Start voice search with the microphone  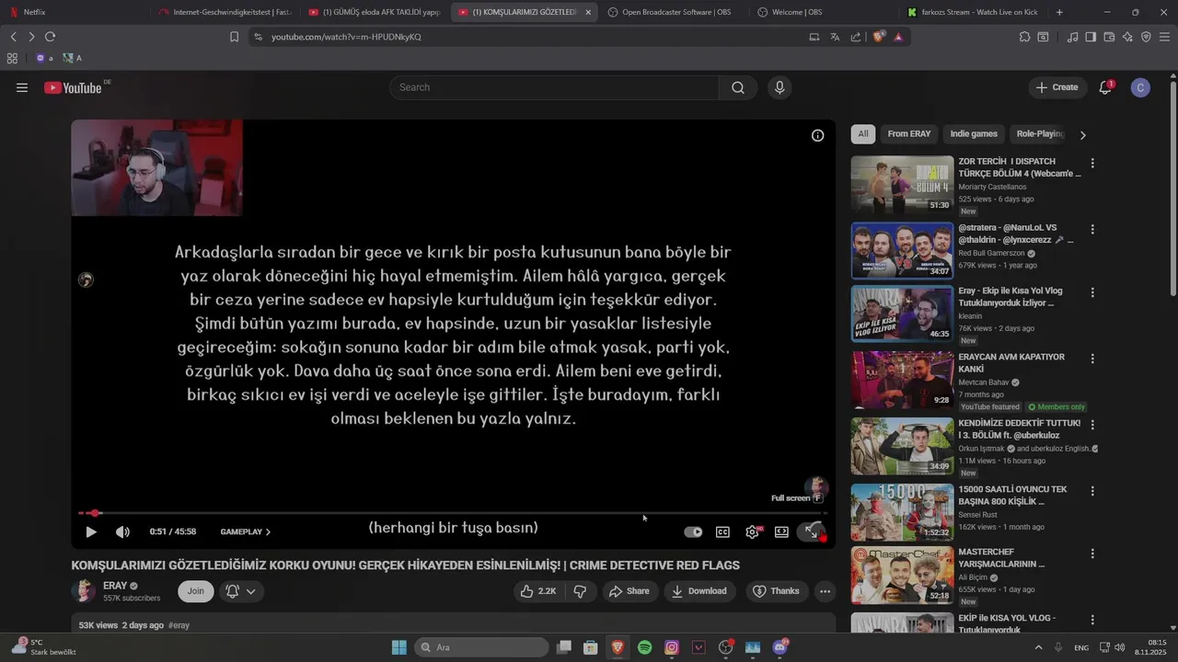click(780, 87)
